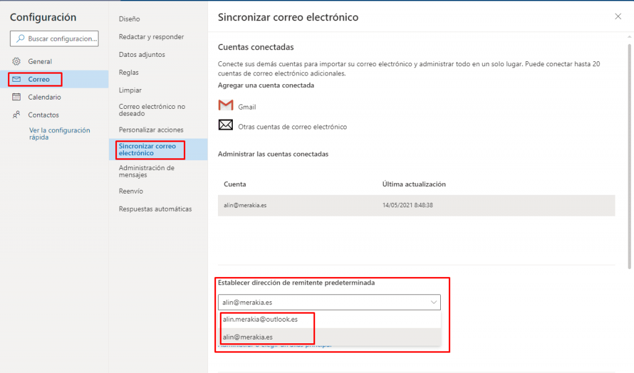Go to Reenvío settings

pos(131,191)
